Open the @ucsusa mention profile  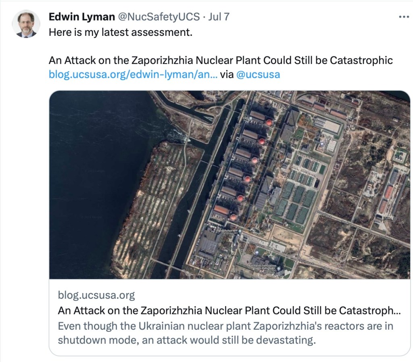[258, 74]
